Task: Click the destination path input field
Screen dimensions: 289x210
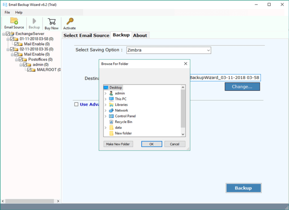Action: 225,78
